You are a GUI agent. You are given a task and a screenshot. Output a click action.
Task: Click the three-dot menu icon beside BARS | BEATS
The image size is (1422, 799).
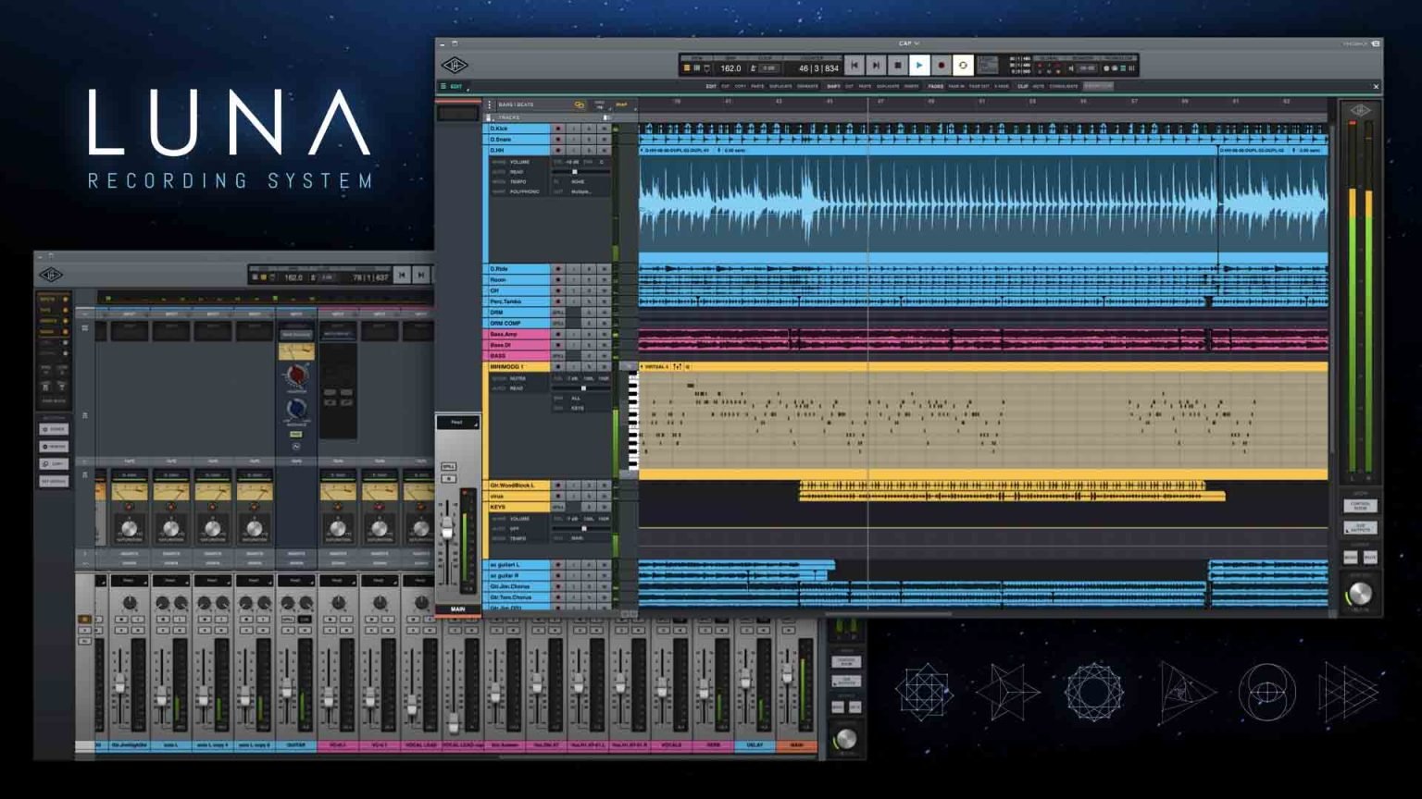click(489, 104)
